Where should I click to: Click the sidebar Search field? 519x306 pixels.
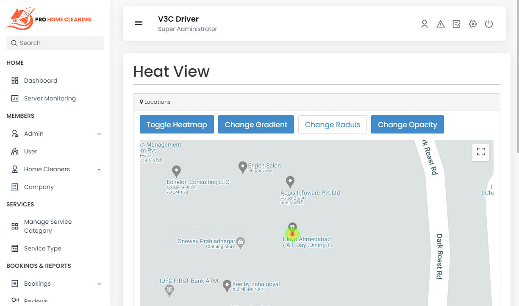click(55, 43)
